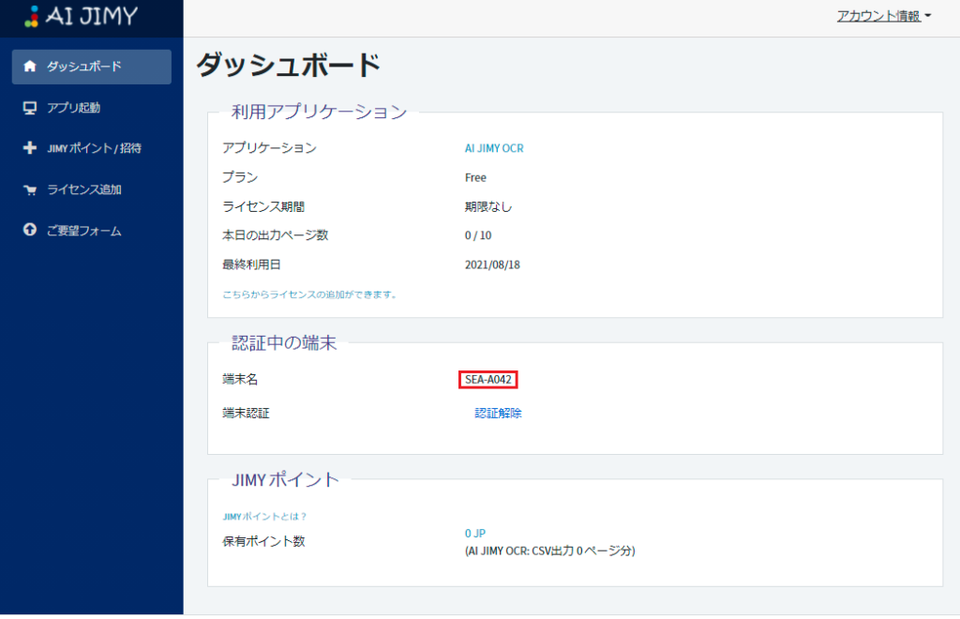Open the AI JIMY OCR application link

494,148
